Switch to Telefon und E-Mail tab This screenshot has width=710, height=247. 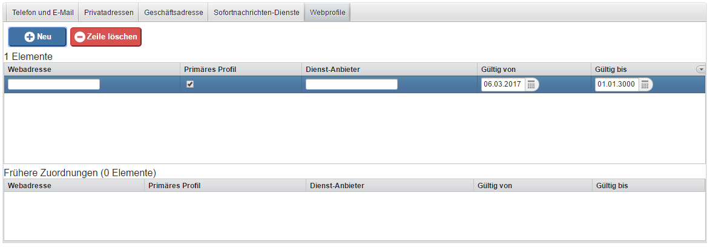[42, 13]
